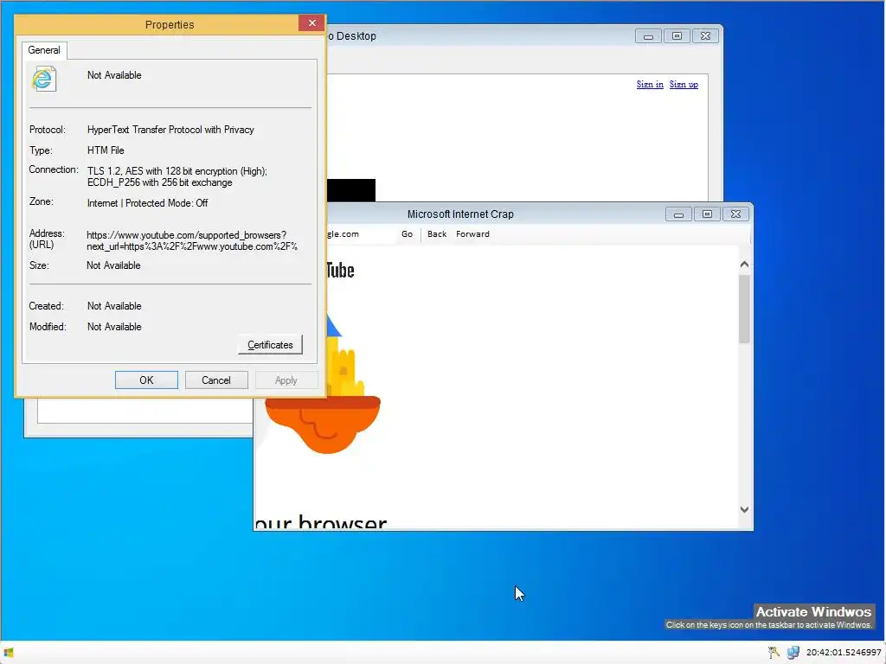Click the scroll down arrow in Internet Crap
The image size is (886, 664).
[x=744, y=509]
